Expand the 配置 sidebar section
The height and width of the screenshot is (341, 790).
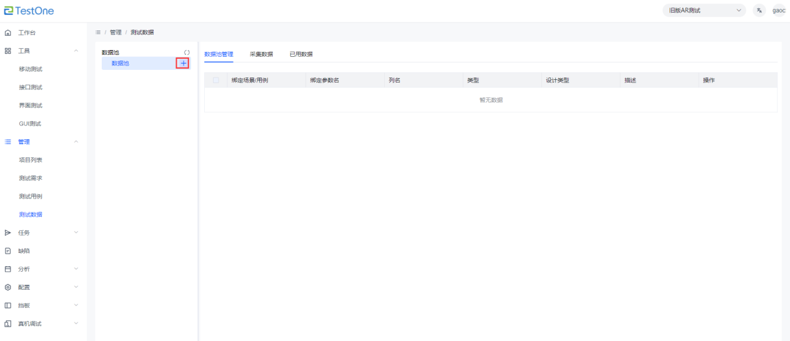(76, 287)
